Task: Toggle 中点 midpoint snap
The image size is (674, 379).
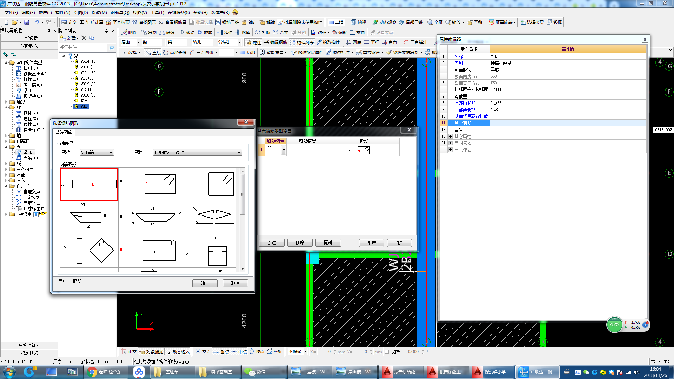Action: [239, 352]
